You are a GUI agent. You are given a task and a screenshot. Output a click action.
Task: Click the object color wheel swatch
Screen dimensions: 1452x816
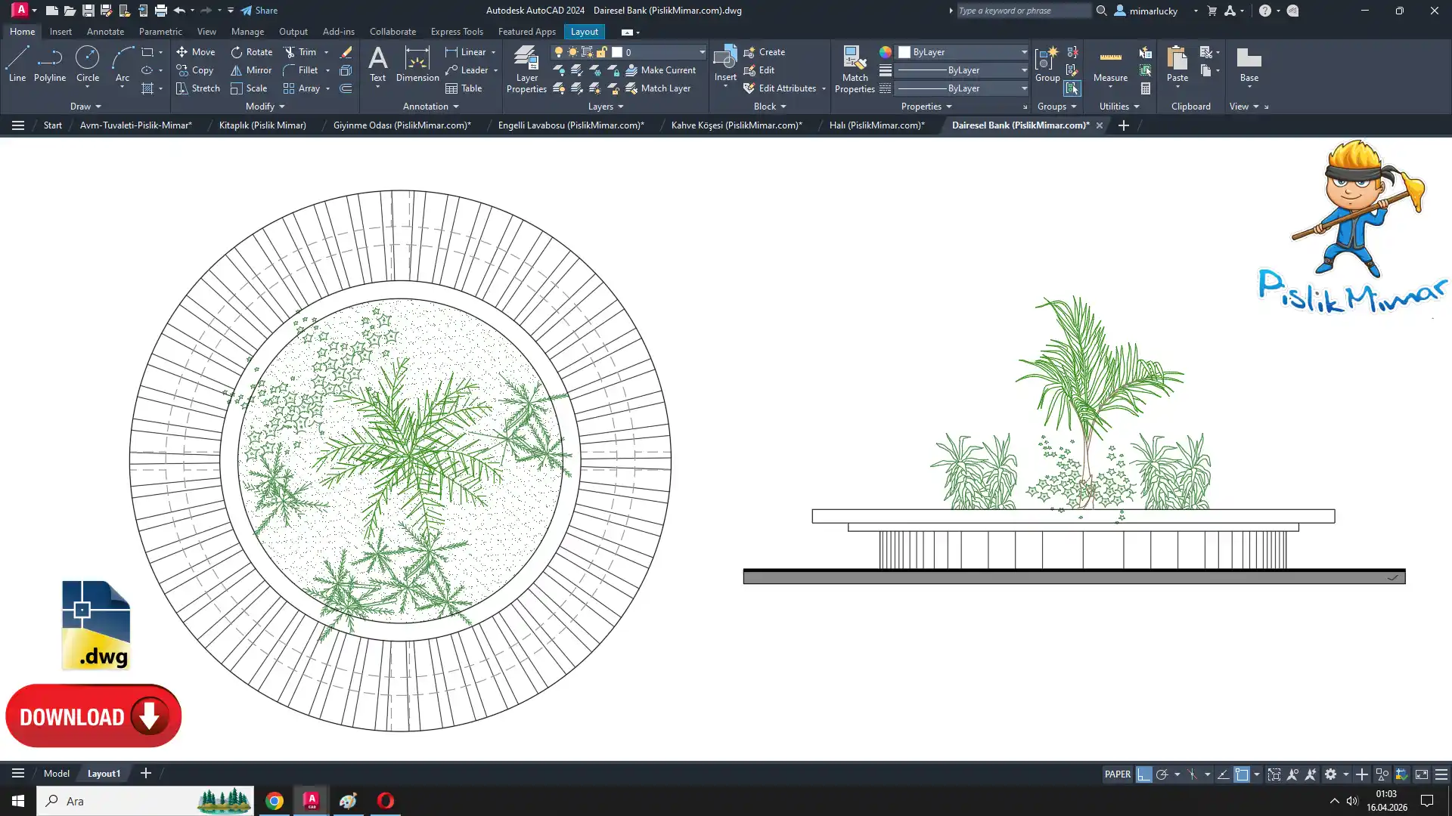click(886, 52)
